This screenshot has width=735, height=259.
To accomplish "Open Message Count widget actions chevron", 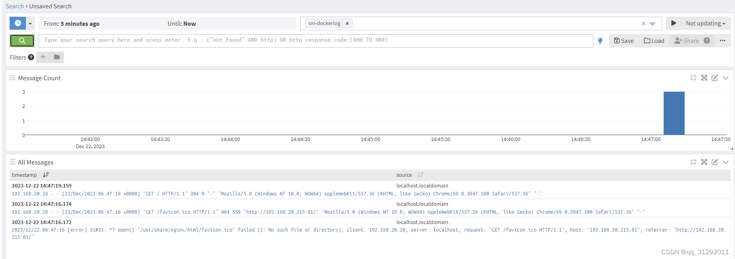I will (725, 78).
